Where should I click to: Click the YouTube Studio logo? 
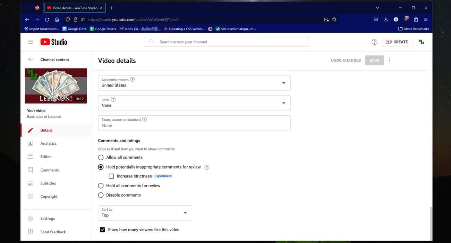tap(54, 42)
